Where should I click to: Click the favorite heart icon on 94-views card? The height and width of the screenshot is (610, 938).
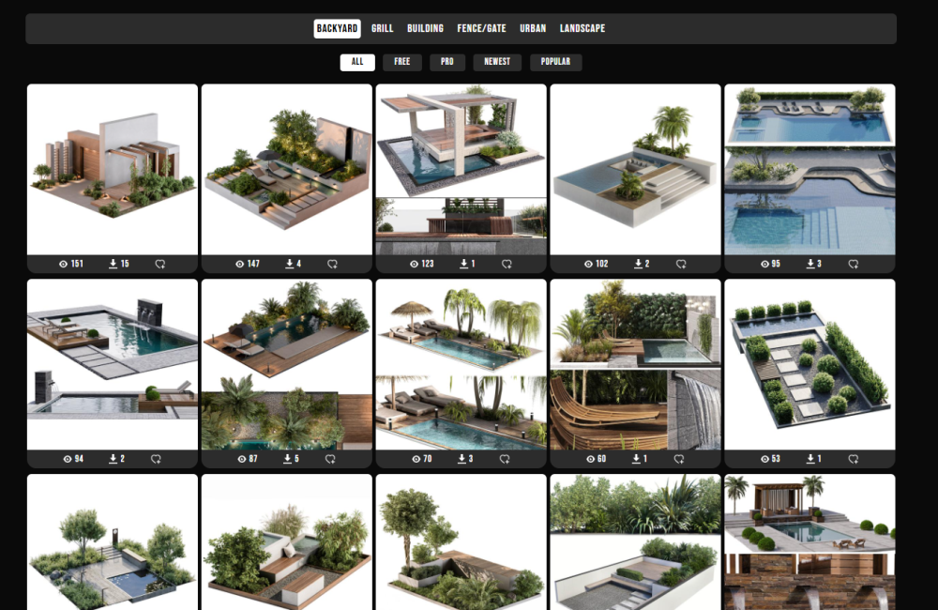157,459
